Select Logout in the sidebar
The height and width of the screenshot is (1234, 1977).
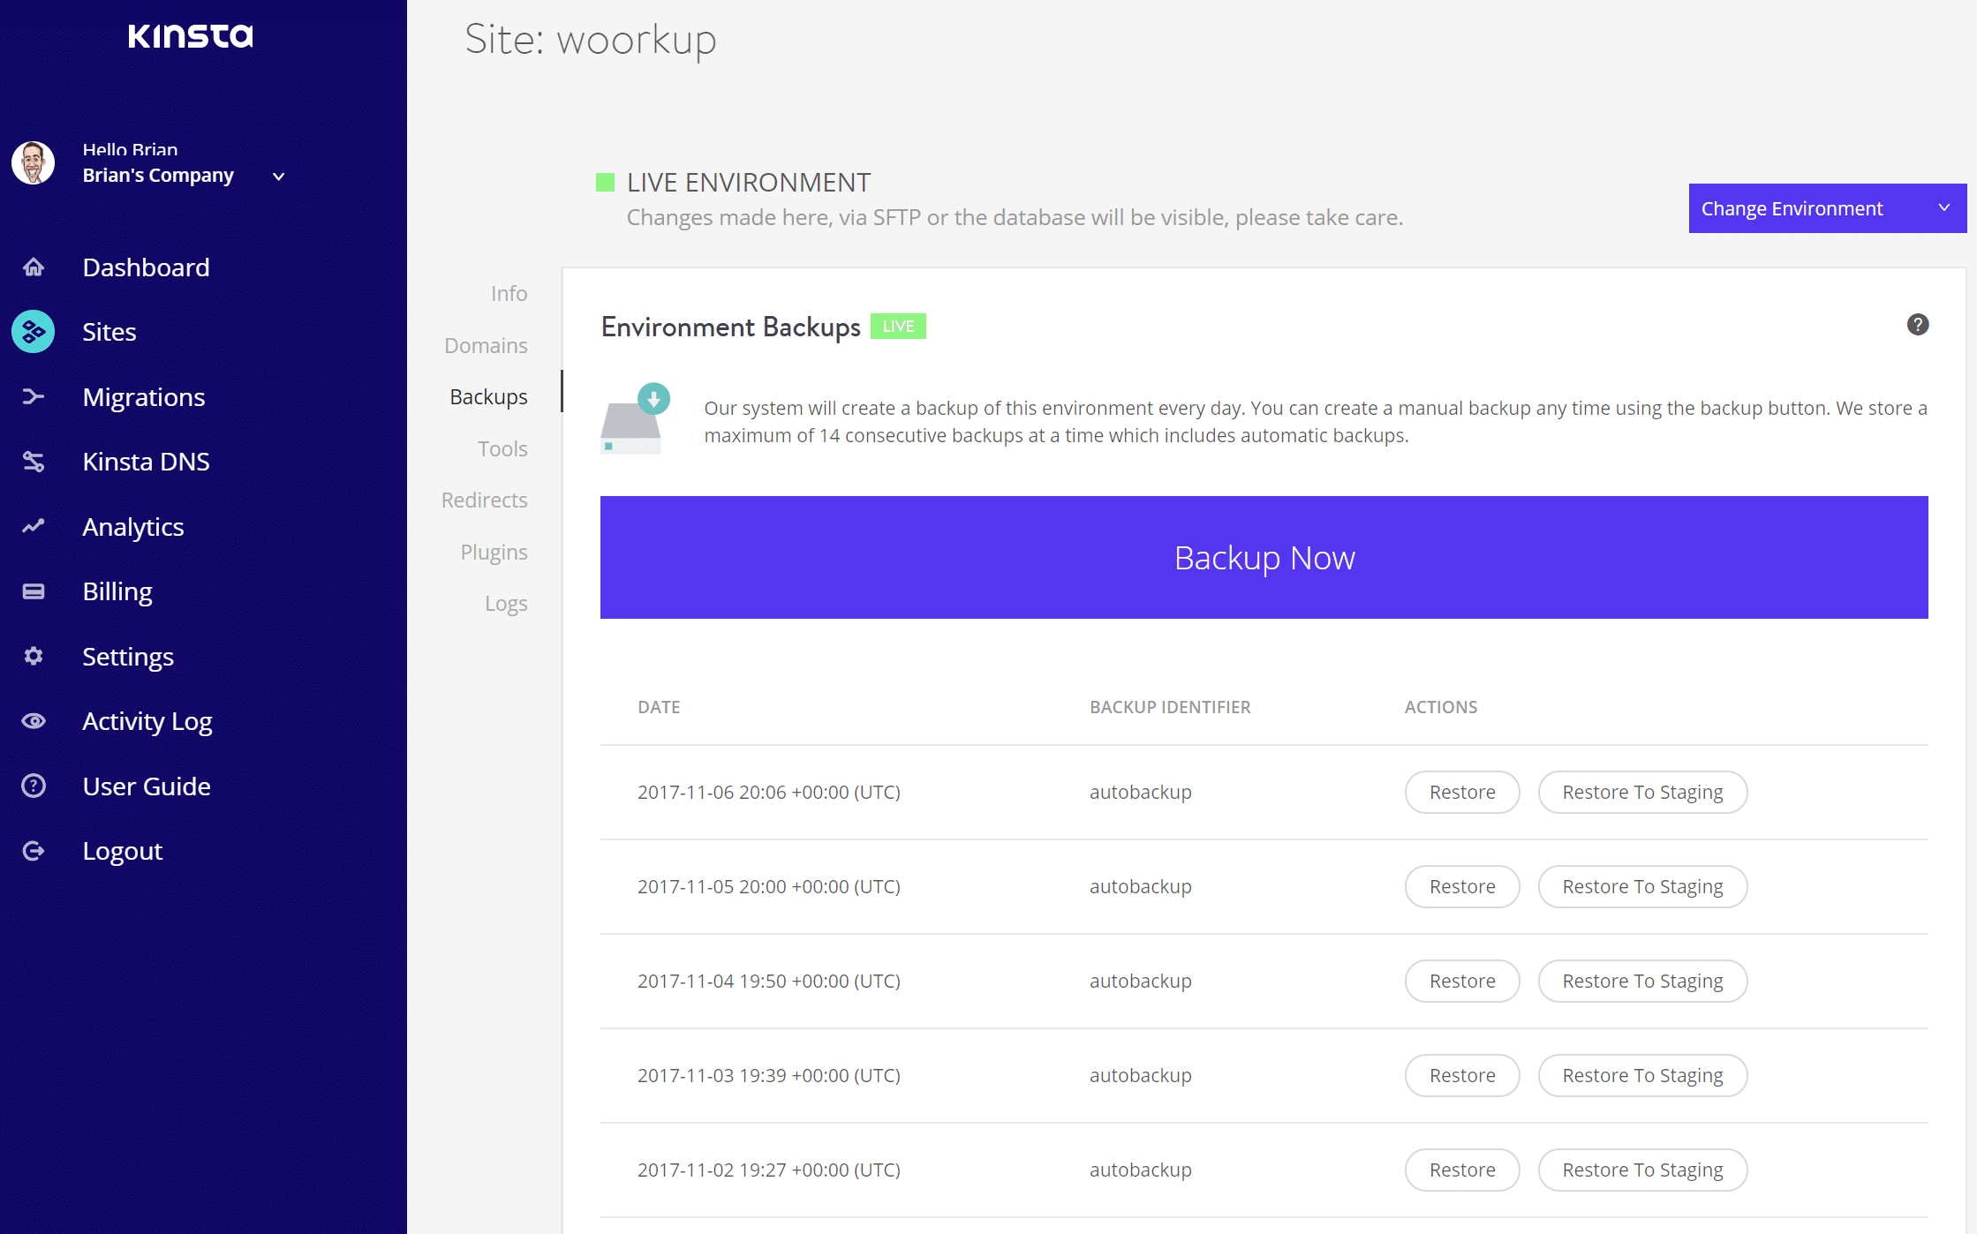[x=123, y=851]
